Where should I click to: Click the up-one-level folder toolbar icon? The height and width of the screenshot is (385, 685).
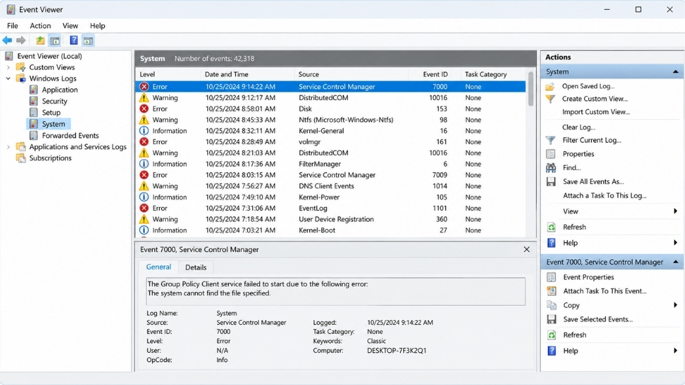40,41
